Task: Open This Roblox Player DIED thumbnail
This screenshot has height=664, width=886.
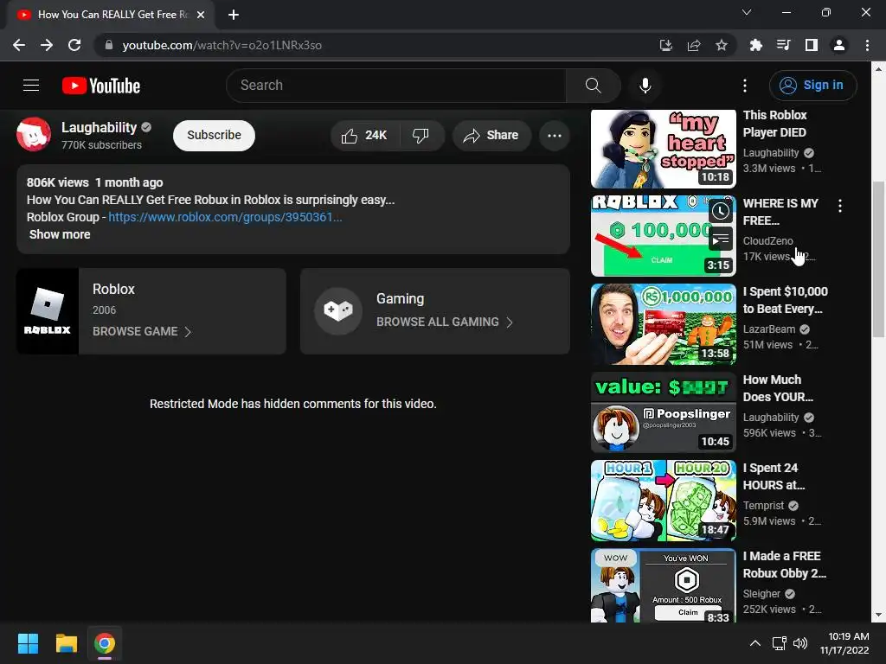Action: tap(664, 149)
